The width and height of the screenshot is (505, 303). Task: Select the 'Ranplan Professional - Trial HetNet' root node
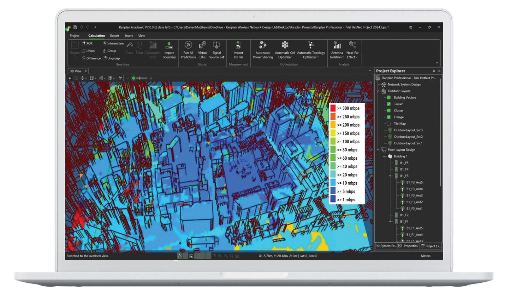click(x=408, y=78)
